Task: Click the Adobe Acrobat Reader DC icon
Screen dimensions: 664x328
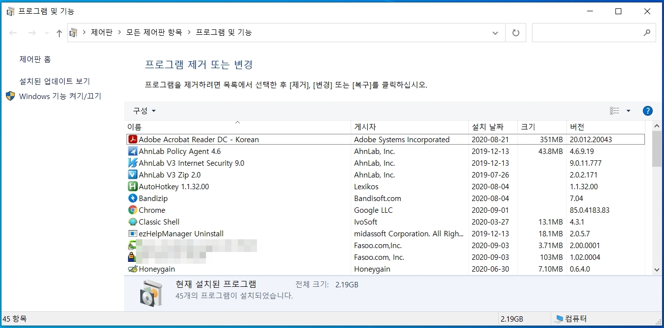Action: (x=132, y=140)
